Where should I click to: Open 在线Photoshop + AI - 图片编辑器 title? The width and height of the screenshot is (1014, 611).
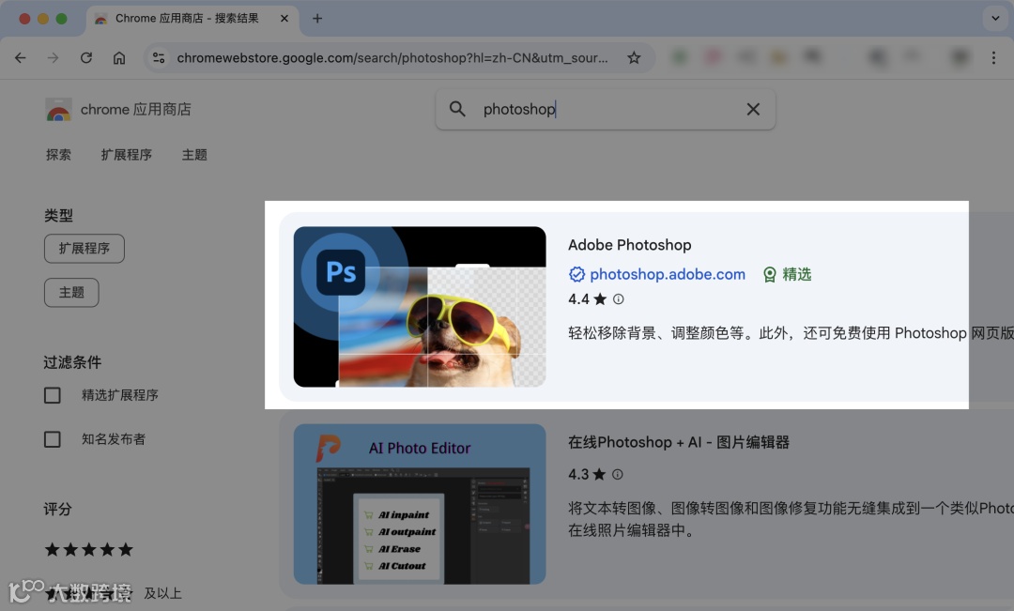pos(679,442)
